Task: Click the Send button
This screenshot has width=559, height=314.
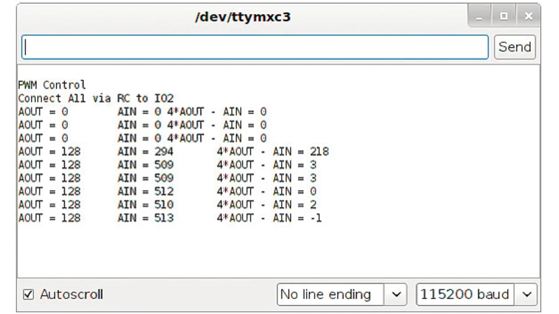Action: pyautogui.click(x=514, y=47)
